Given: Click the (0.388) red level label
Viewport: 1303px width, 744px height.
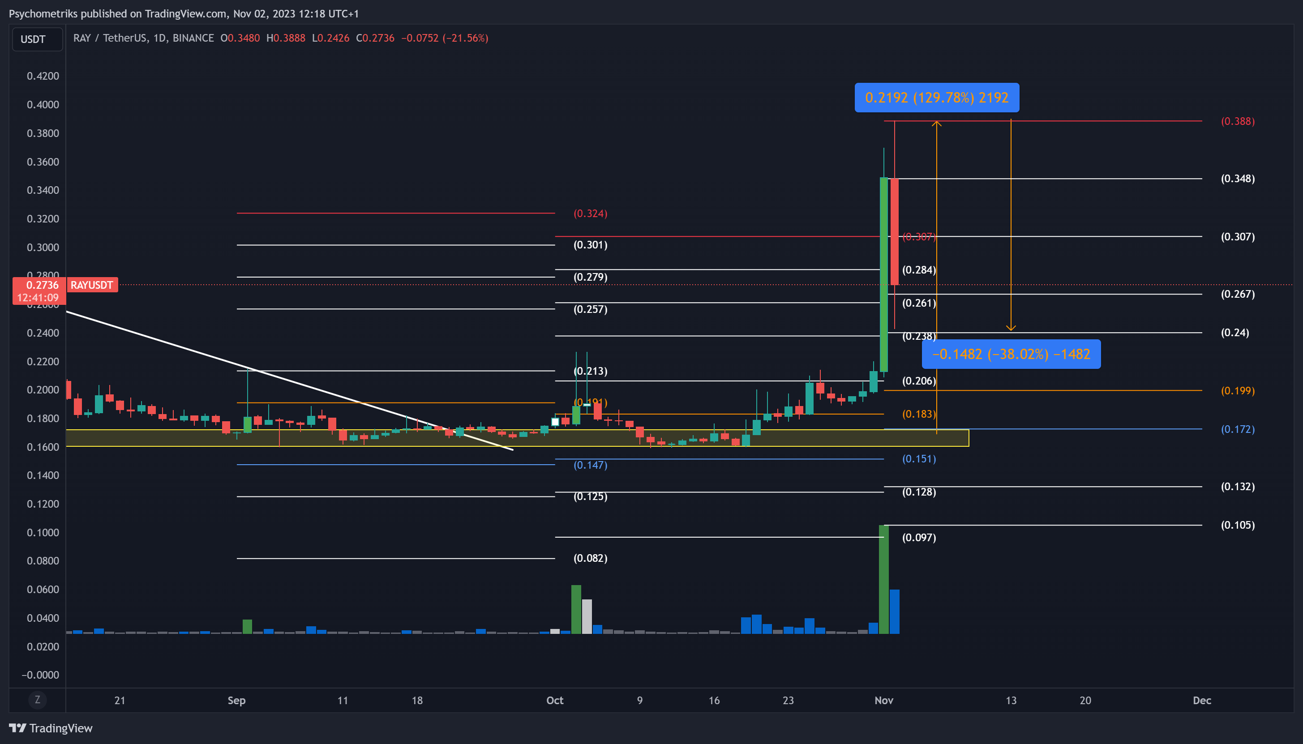Looking at the screenshot, I should (x=1237, y=121).
